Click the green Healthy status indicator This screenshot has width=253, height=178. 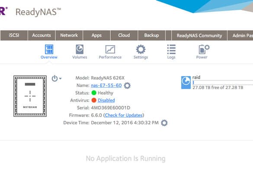(94, 93)
